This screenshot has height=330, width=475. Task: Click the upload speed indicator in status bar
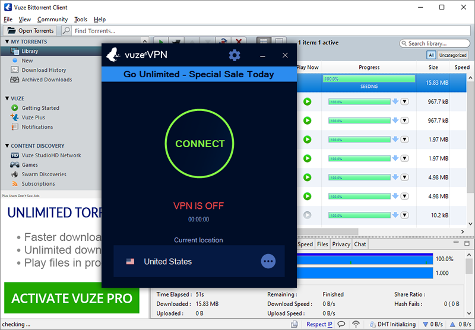(x=460, y=324)
